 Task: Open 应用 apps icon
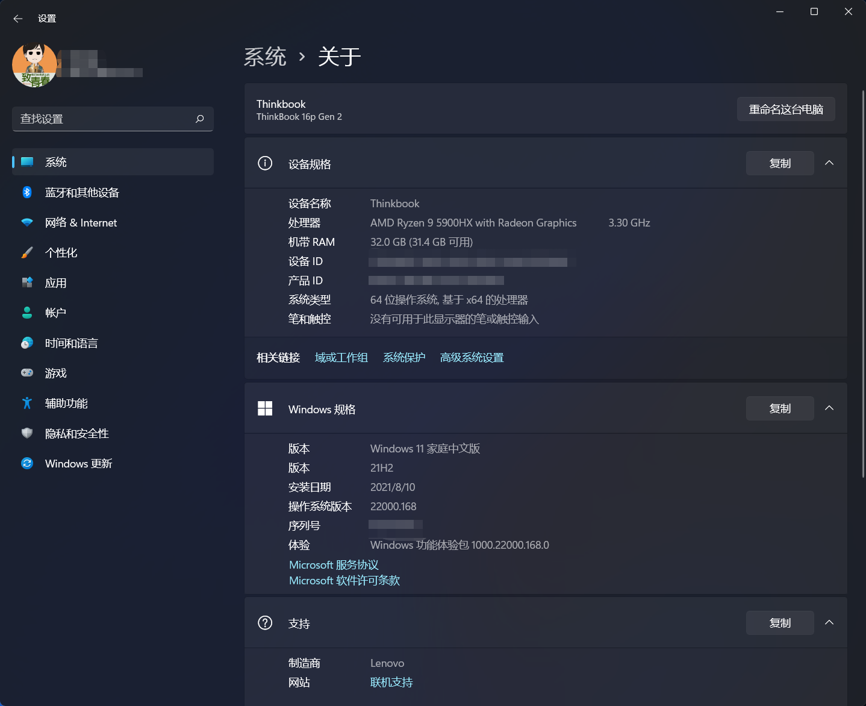pos(27,283)
